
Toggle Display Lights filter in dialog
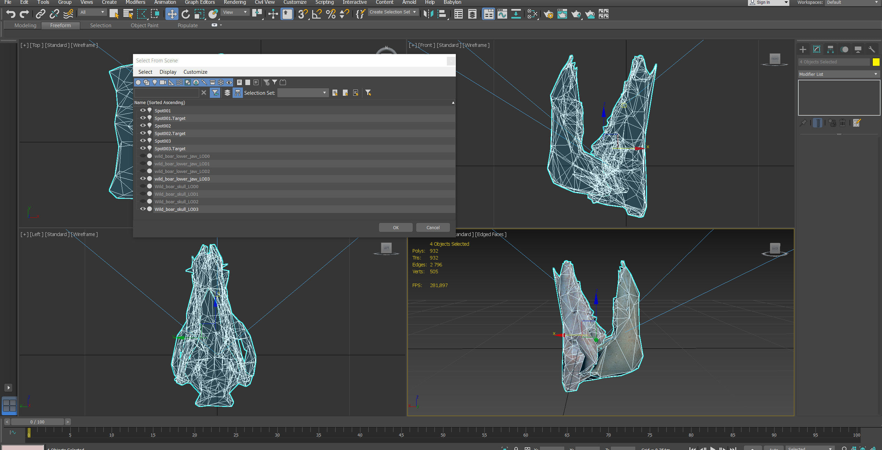pyautogui.click(x=155, y=82)
